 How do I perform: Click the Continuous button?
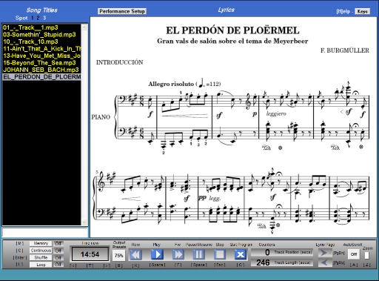[41, 251]
